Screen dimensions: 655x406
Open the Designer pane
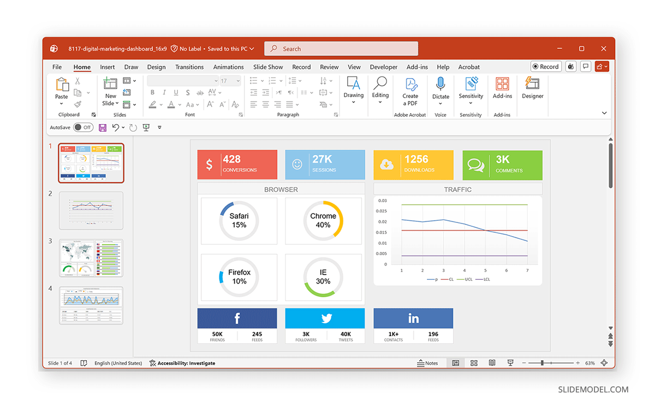532,88
